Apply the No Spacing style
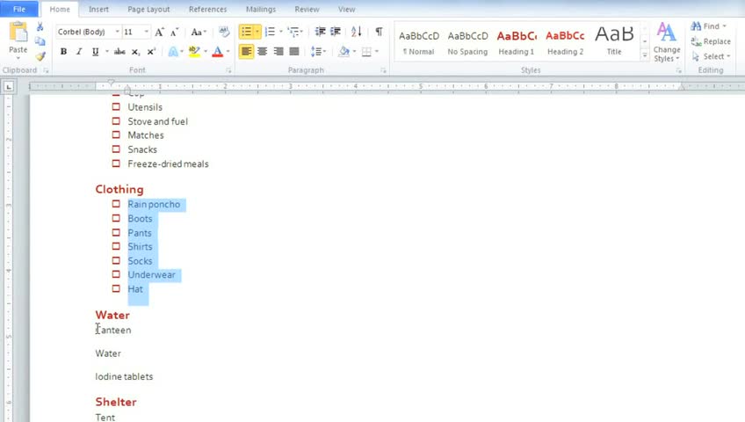Viewport: 745px width, 422px height. coord(467,42)
